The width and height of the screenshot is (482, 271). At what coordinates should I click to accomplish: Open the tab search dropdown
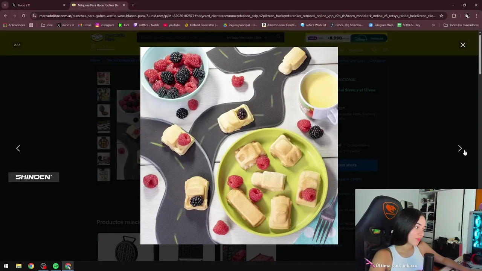coord(5,5)
